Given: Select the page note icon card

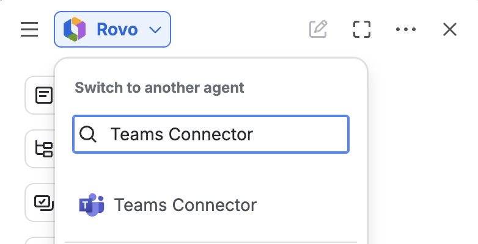Looking at the screenshot, I should tap(40, 95).
